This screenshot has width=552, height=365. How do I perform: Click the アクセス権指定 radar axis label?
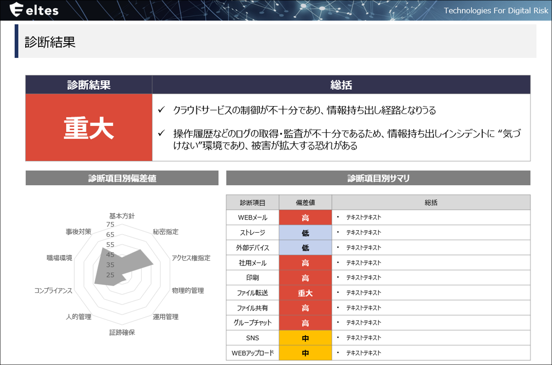(191, 258)
